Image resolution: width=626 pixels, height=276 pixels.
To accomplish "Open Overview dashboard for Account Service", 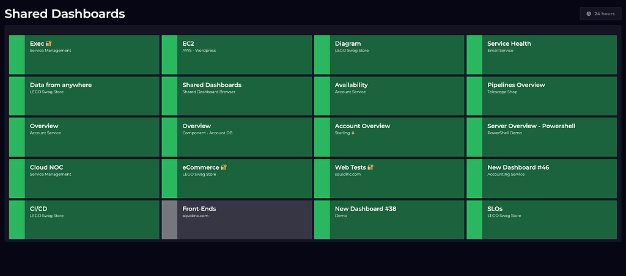I will [x=84, y=137].
